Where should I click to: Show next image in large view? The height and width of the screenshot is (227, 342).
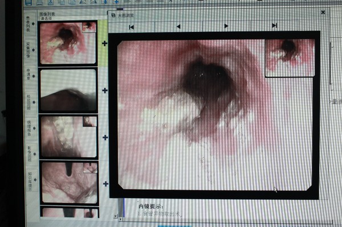pos(226,26)
